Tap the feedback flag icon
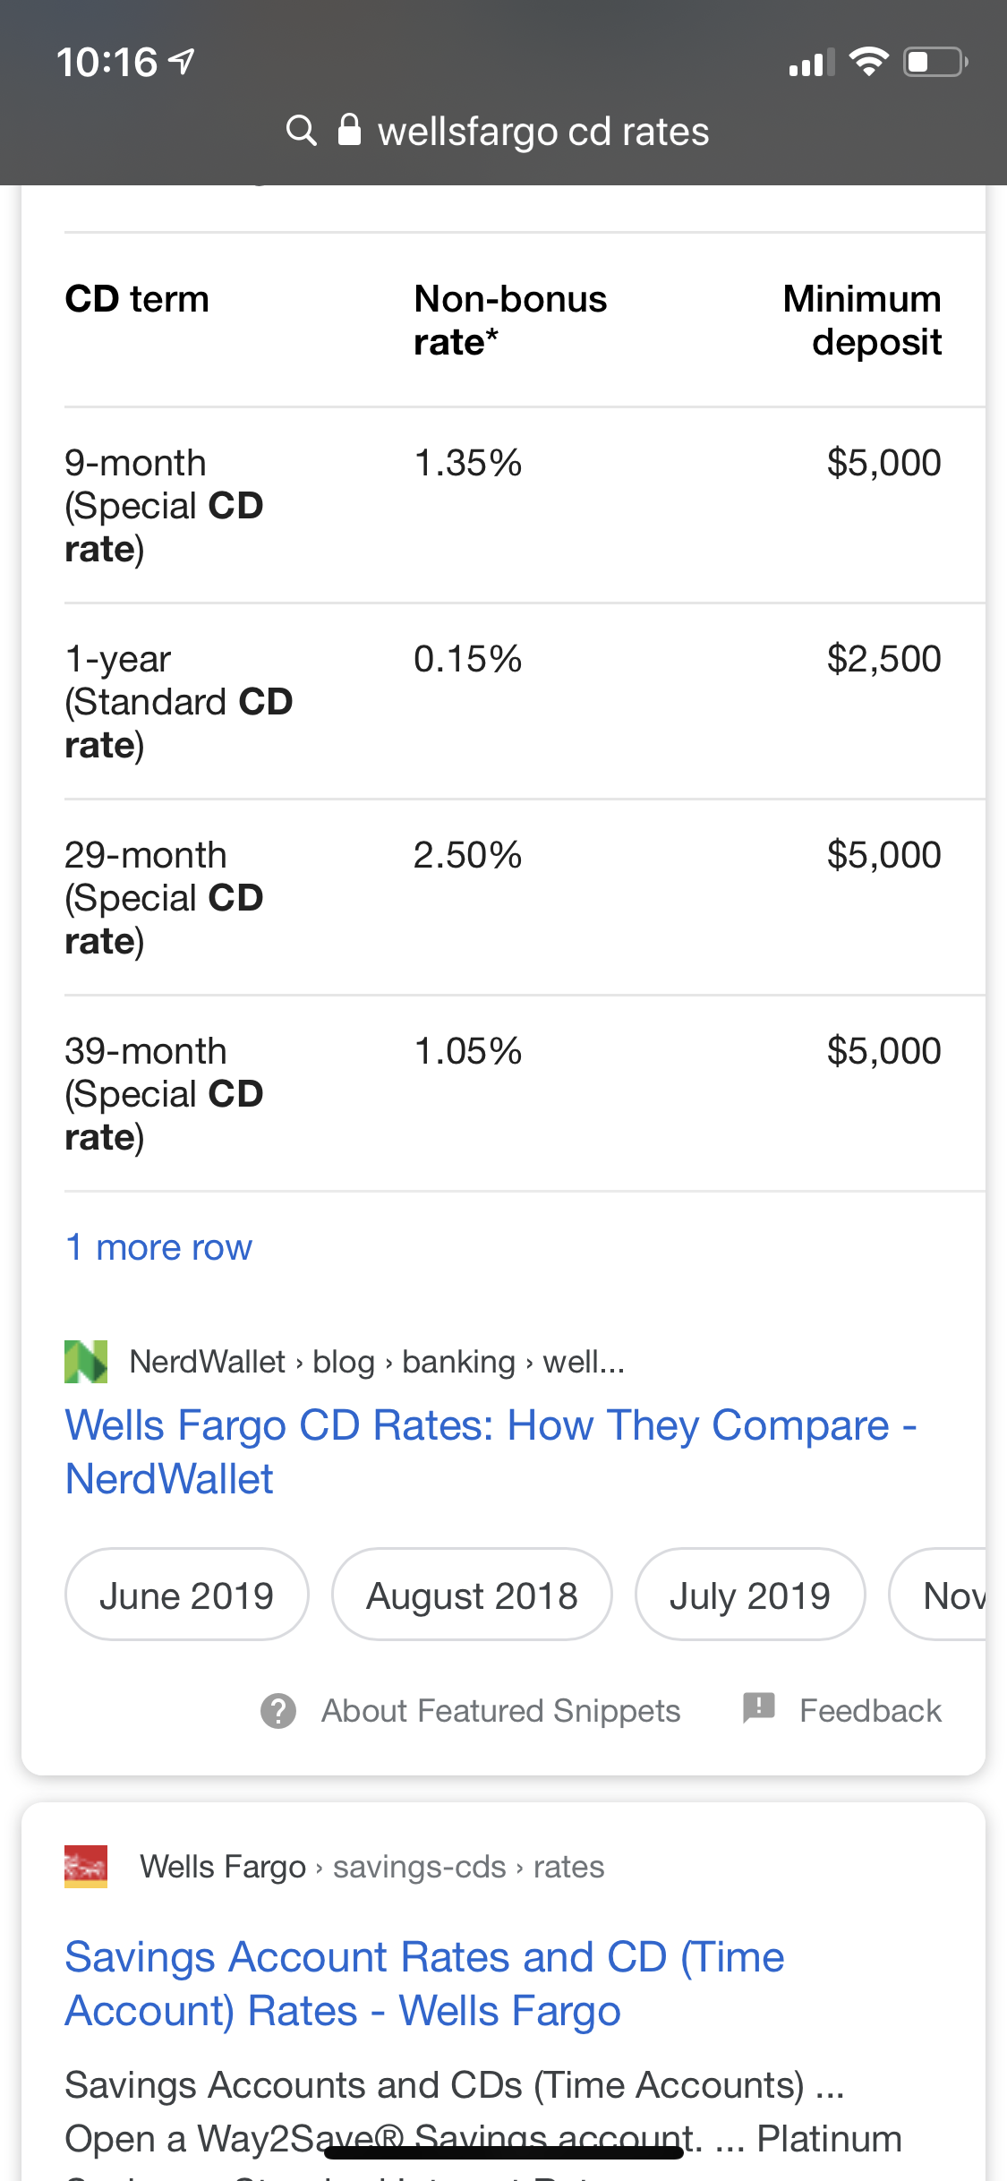This screenshot has height=2181, width=1007. pyautogui.click(x=759, y=1708)
